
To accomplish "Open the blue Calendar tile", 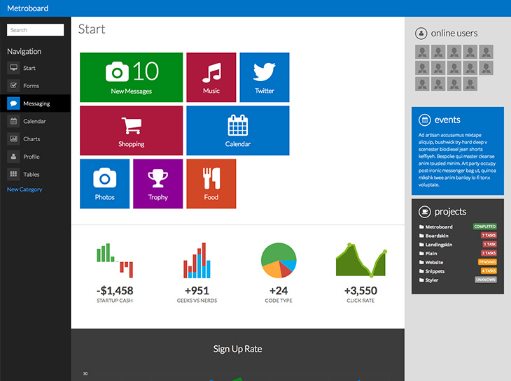I will coord(237,131).
